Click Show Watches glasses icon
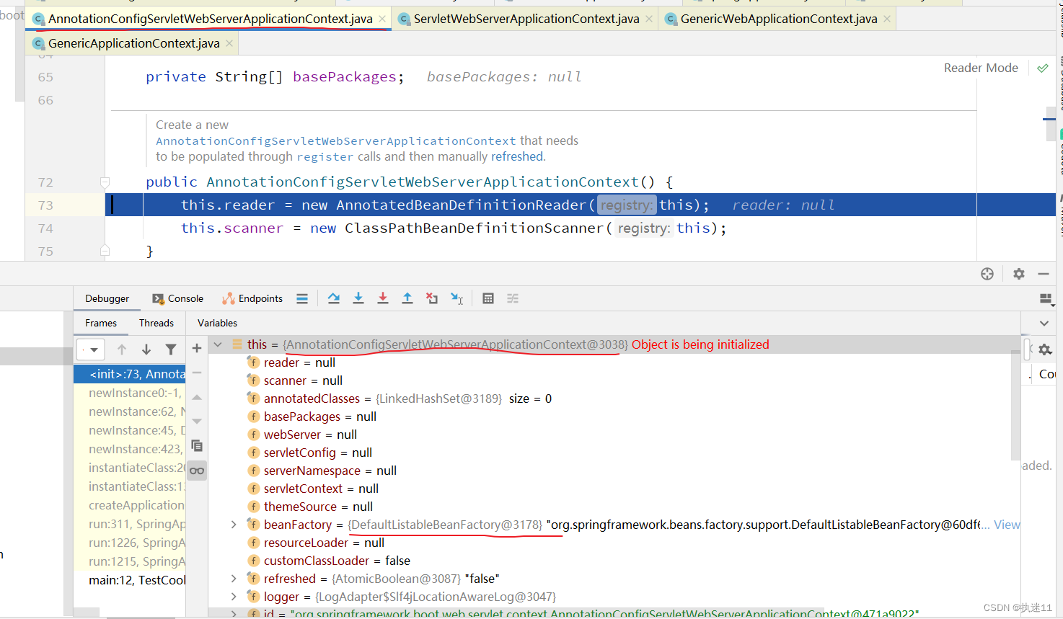1063x619 pixels. 197,471
